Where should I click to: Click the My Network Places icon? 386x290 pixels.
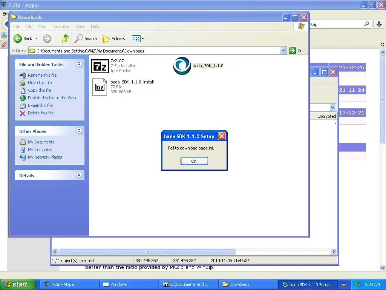(x=23, y=157)
